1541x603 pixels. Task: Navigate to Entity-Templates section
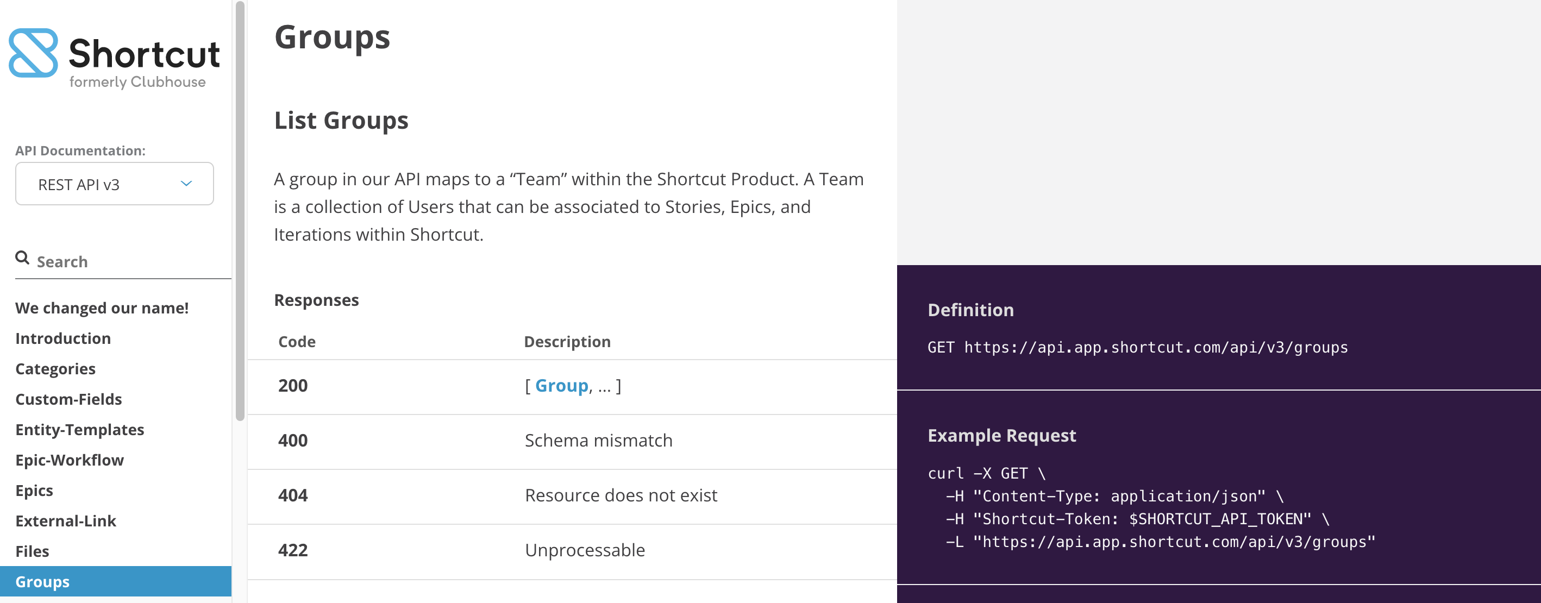pos(79,430)
